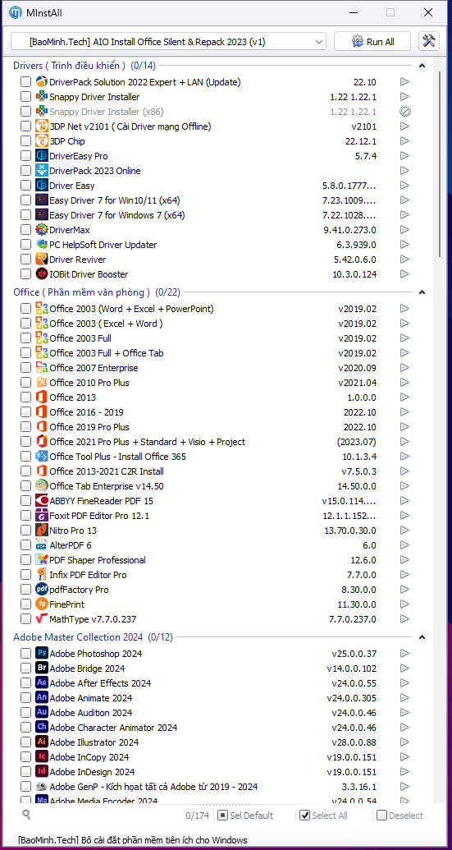Click the Office Tab Enterprise v14.50 icon
452x850 pixels.
pyautogui.click(x=42, y=485)
